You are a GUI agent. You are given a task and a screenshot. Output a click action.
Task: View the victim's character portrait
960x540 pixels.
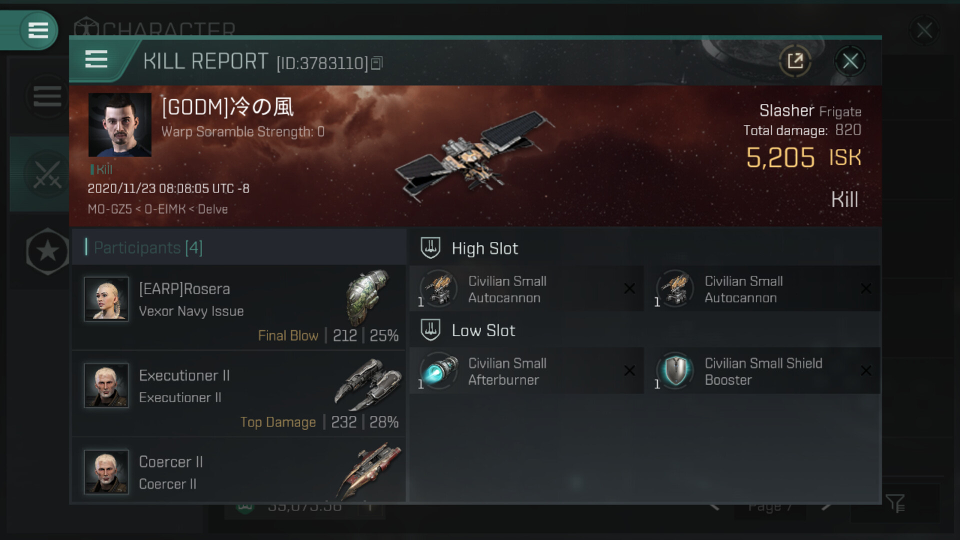click(120, 125)
